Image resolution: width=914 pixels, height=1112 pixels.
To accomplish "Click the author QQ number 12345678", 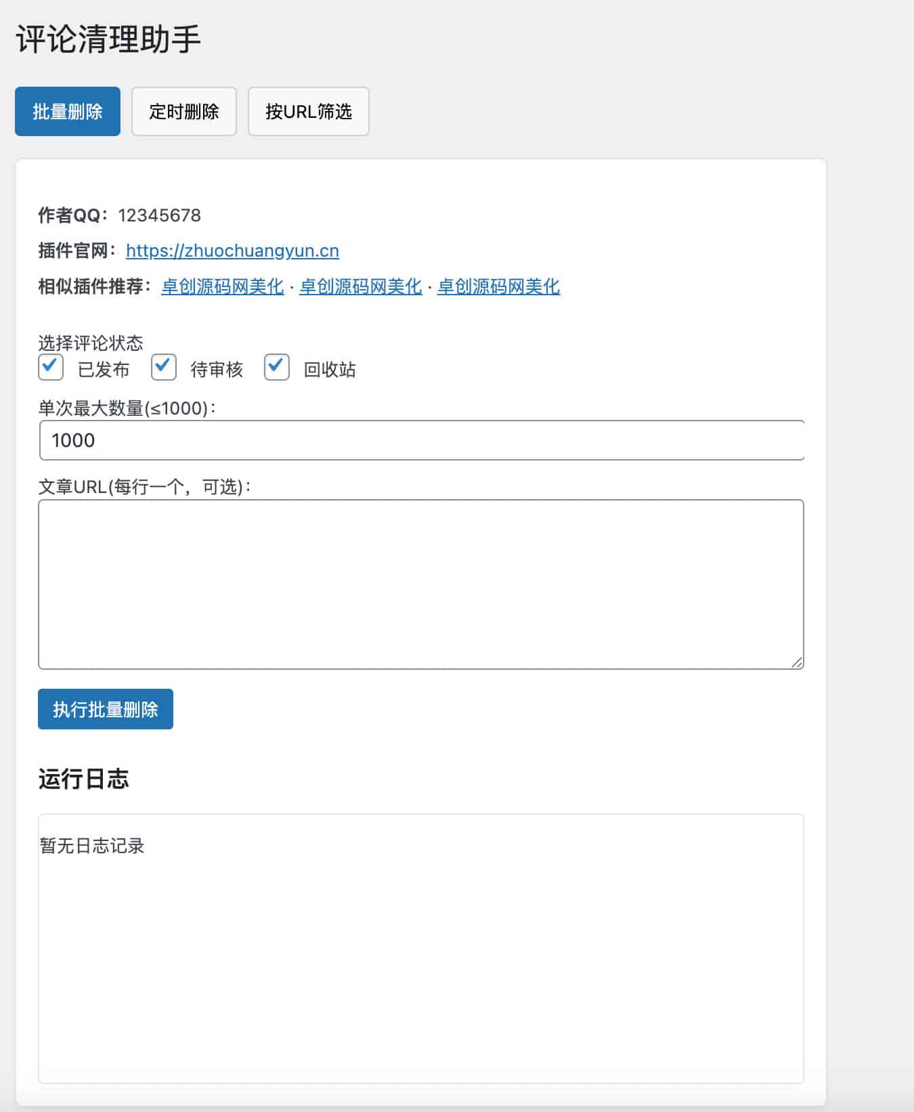I will [x=160, y=215].
